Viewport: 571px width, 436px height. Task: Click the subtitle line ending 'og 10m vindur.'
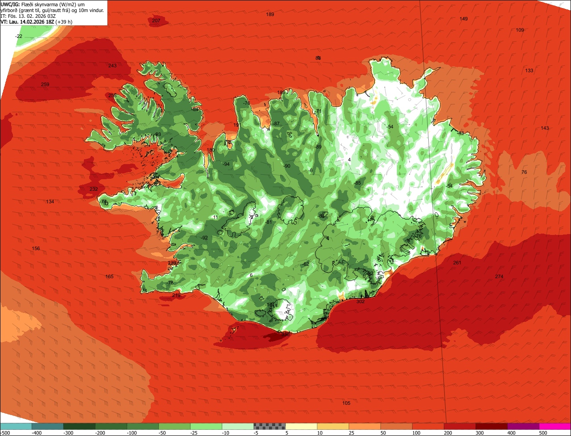[x=52, y=10]
